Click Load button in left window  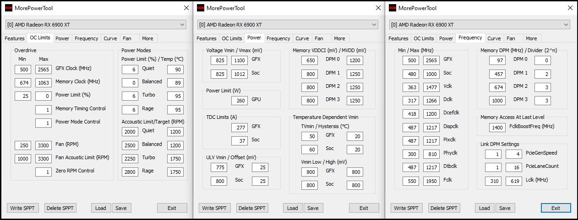[101, 208]
